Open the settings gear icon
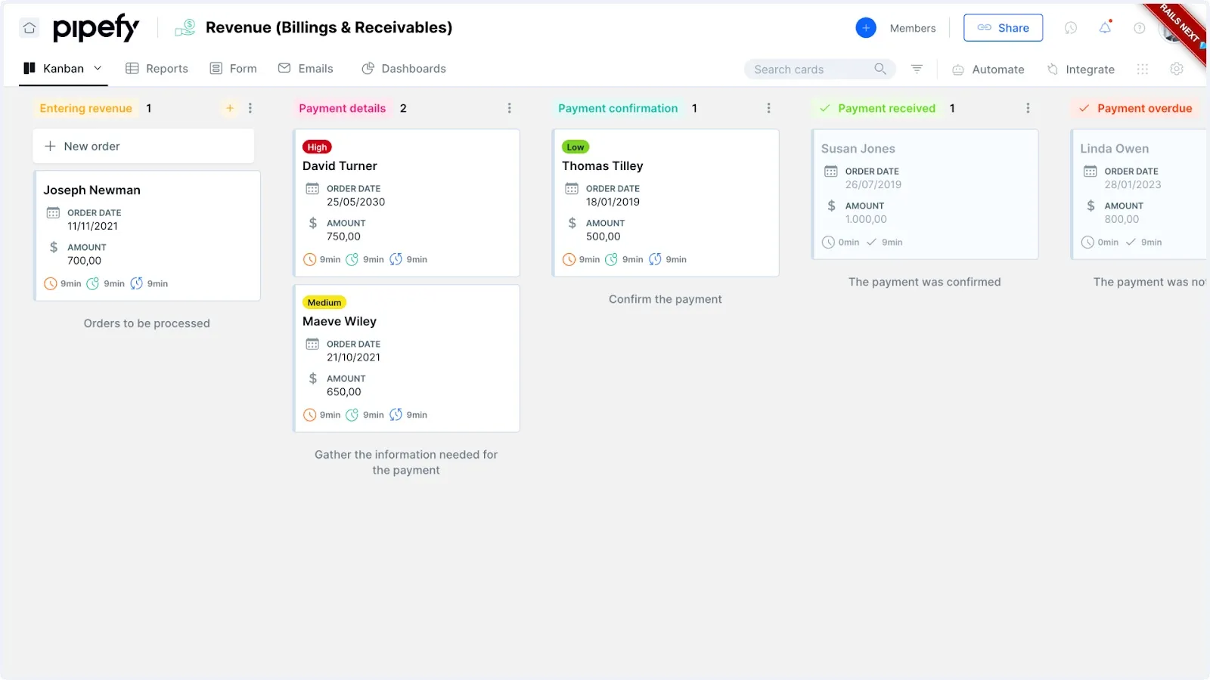Image resolution: width=1210 pixels, height=680 pixels. point(1176,69)
